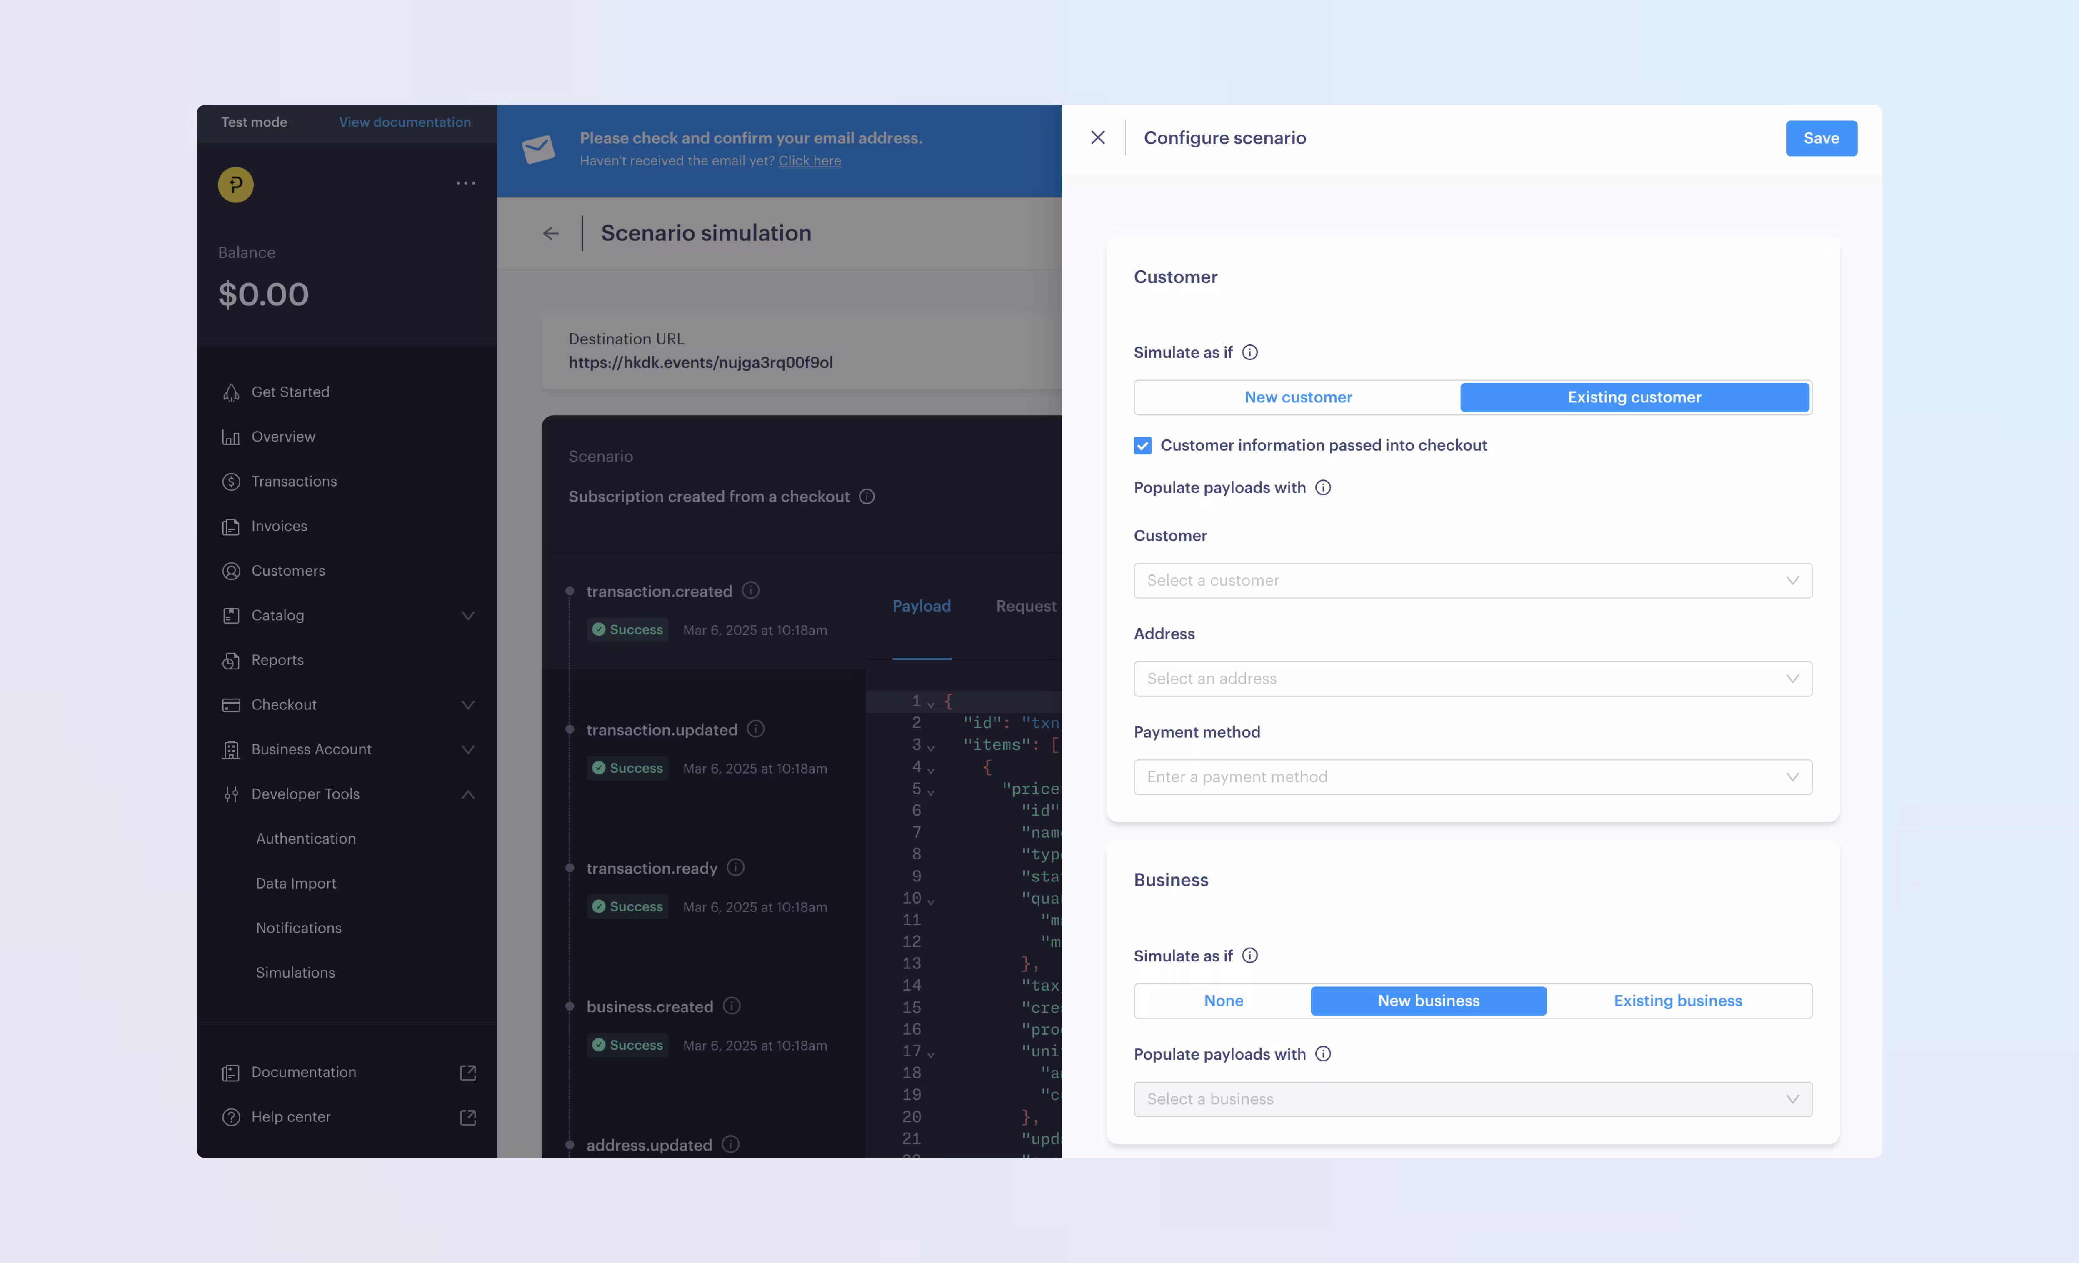Click the Help center question icon
The height and width of the screenshot is (1263, 2079).
tap(231, 1118)
